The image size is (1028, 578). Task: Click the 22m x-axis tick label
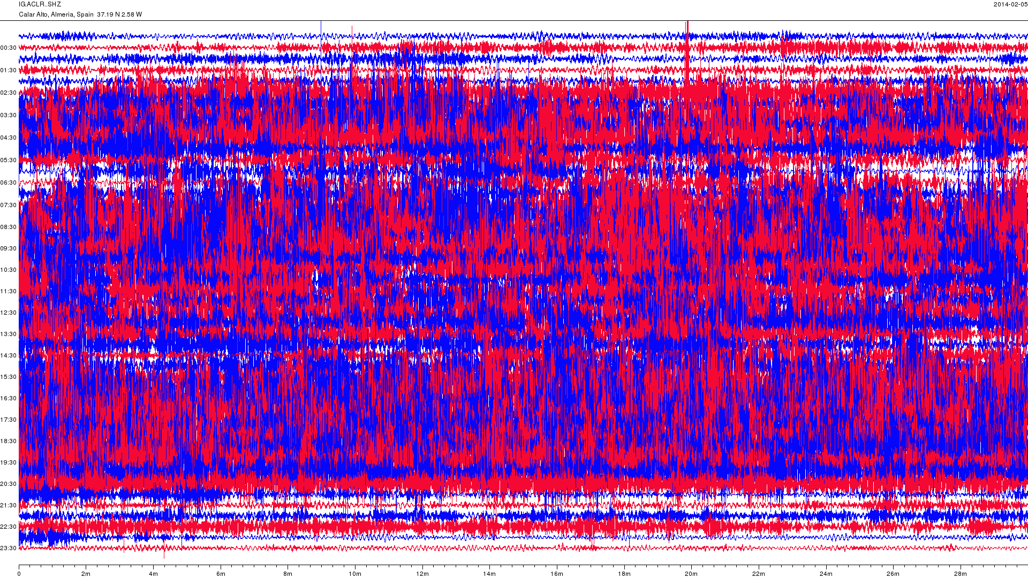pos(759,574)
